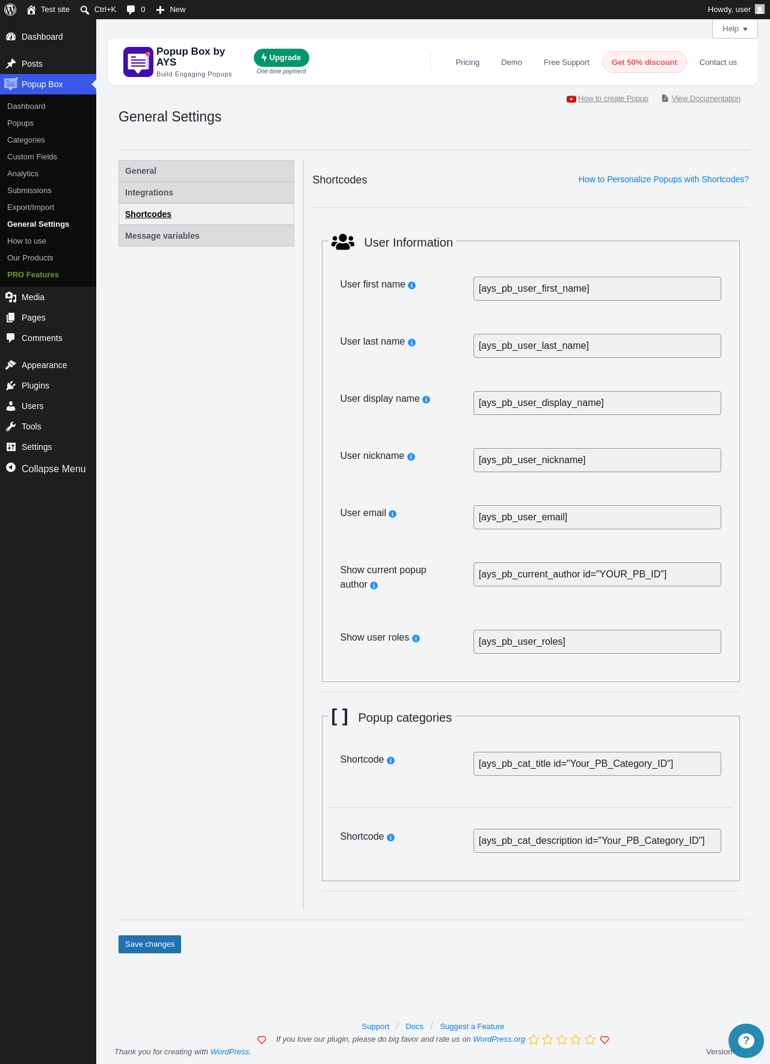Open the Ctrl+K search magnifier icon
The height and width of the screenshot is (1064, 770).
pyautogui.click(x=85, y=10)
